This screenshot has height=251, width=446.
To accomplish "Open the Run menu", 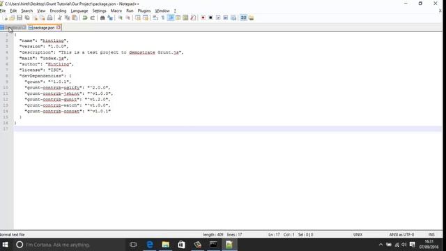I will [130, 11].
